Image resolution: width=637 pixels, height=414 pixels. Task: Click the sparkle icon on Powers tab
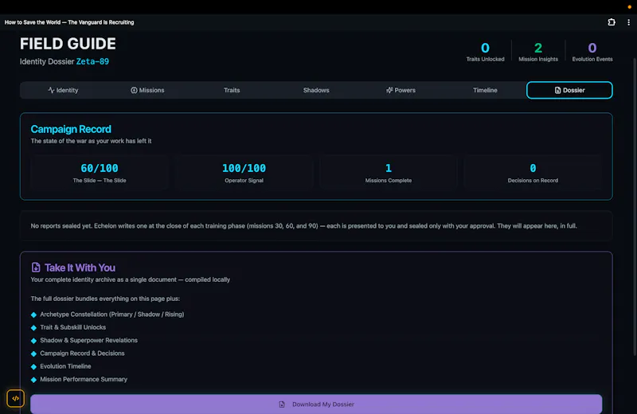389,90
